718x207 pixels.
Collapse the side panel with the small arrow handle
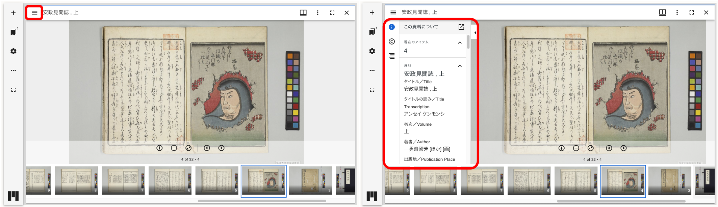pyautogui.click(x=475, y=33)
